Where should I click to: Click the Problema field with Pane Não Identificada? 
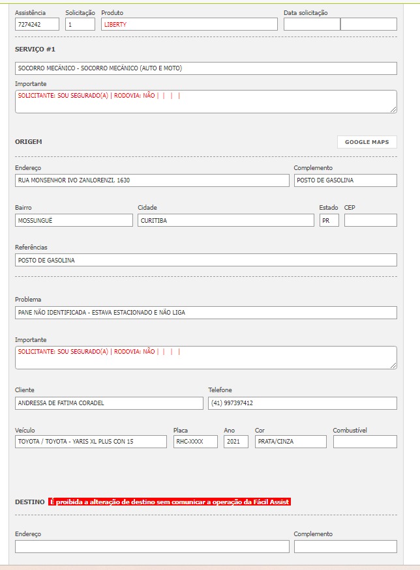(205, 313)
